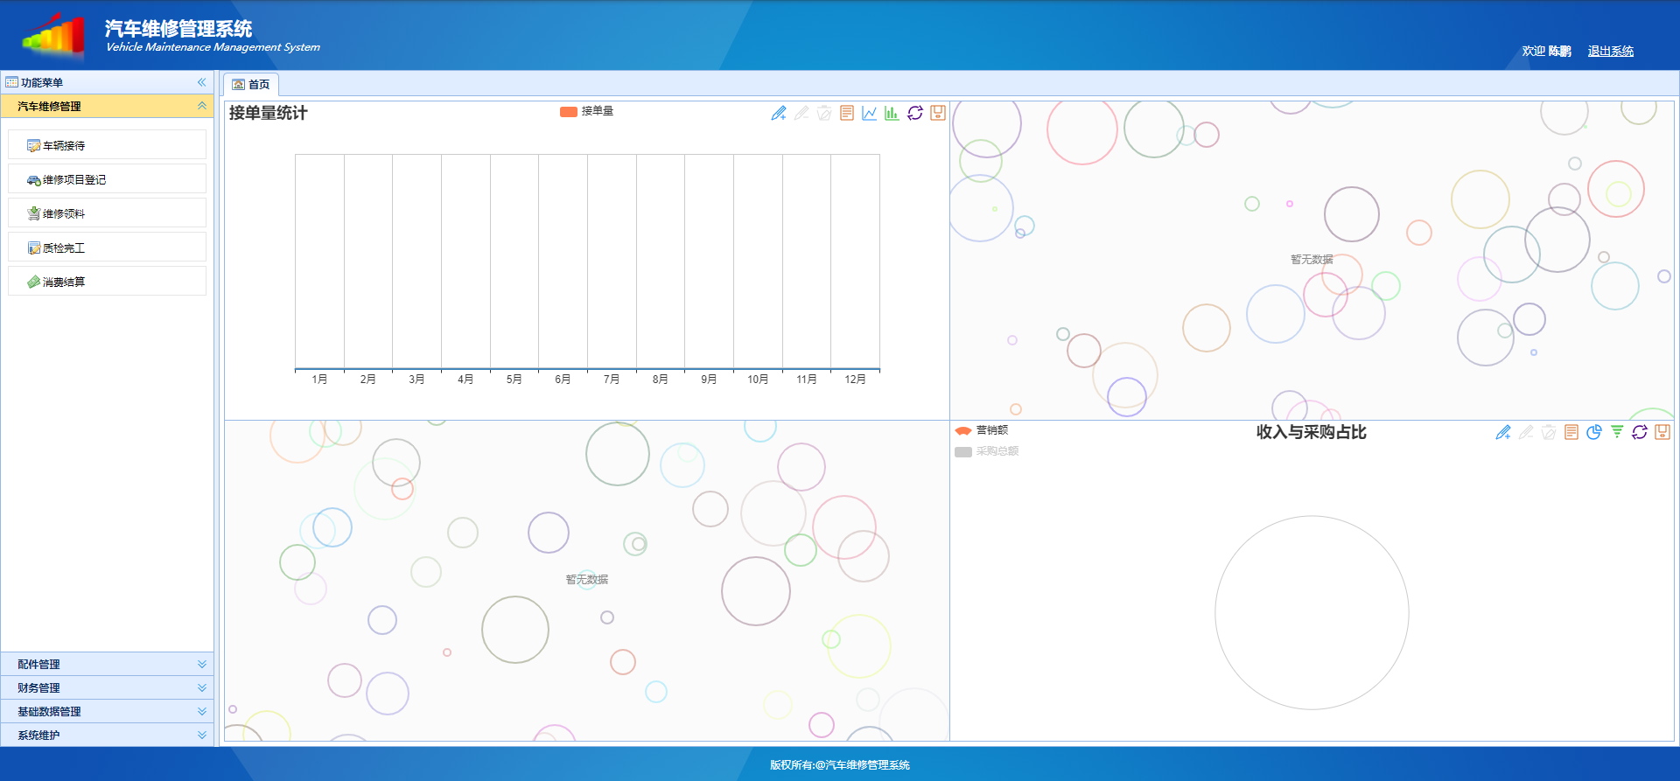This screenshot has width=1680, height=781.
Task: Toggle the 营销额 legend series
Action: pos(982,430)
